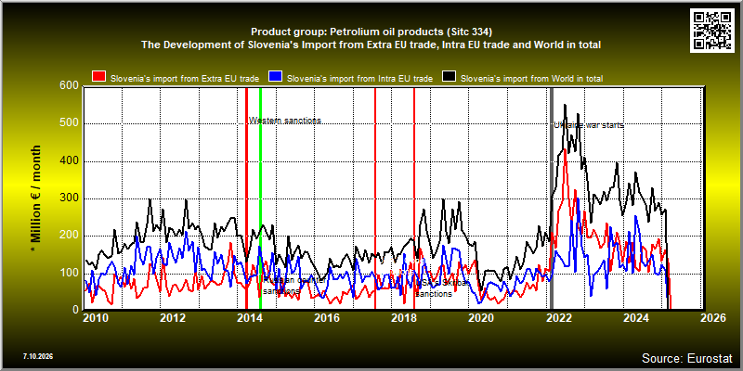Click the 'Source: Eurostat' label
Image resolution: width=743 pixels, height=371 pixels.
click(x=685, y=358)
